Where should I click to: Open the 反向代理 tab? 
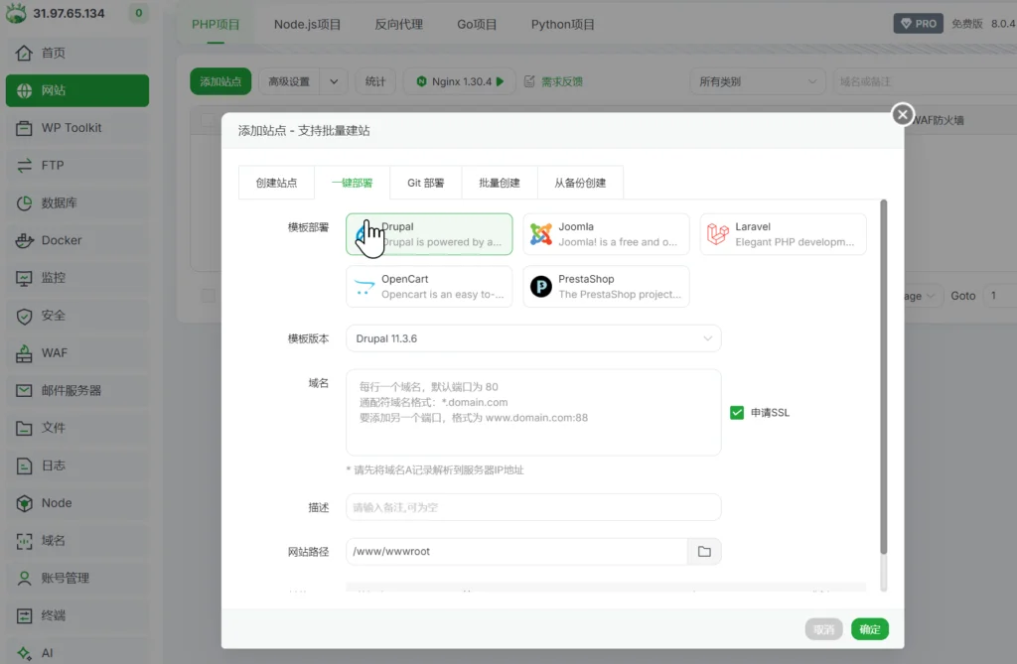point(399,25)
